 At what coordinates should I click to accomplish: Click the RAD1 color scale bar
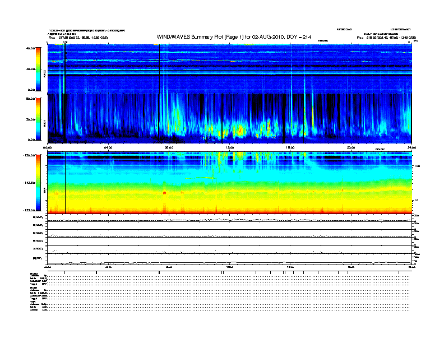tap(38, 119)
